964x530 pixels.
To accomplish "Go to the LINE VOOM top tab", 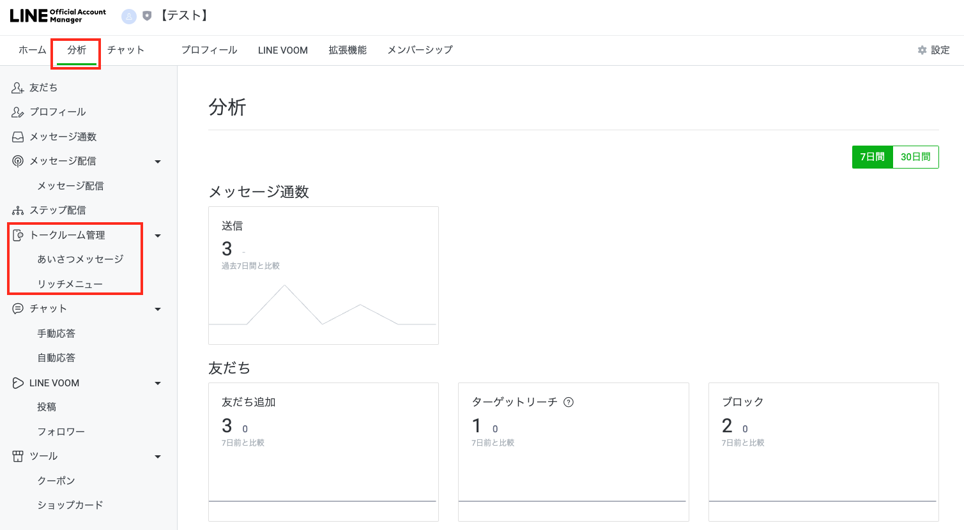I will [x=283, y=50].
